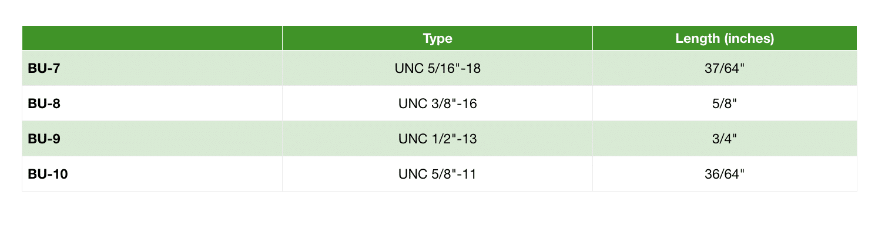Select the thread type for BU-9

point(437,139)
